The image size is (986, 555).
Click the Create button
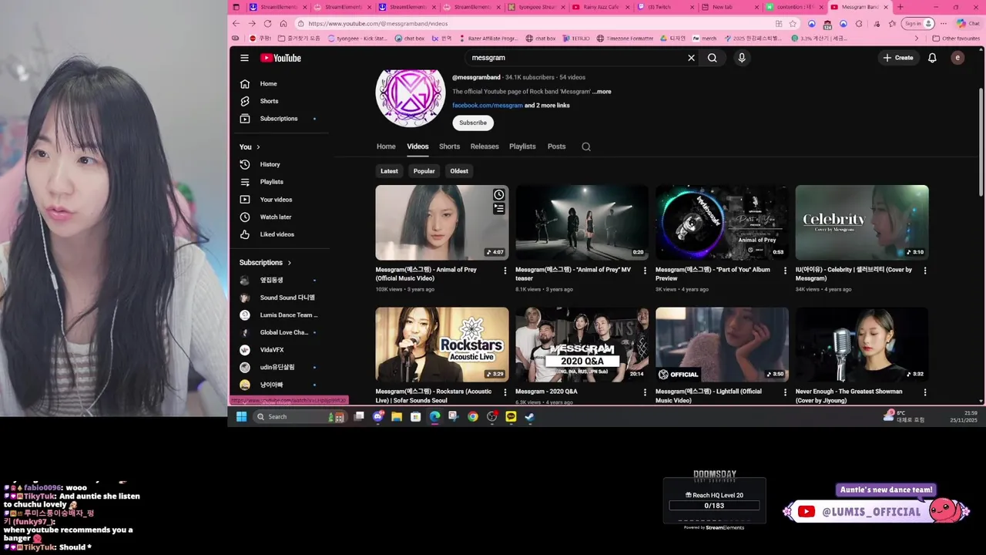(x=898, y=58)
